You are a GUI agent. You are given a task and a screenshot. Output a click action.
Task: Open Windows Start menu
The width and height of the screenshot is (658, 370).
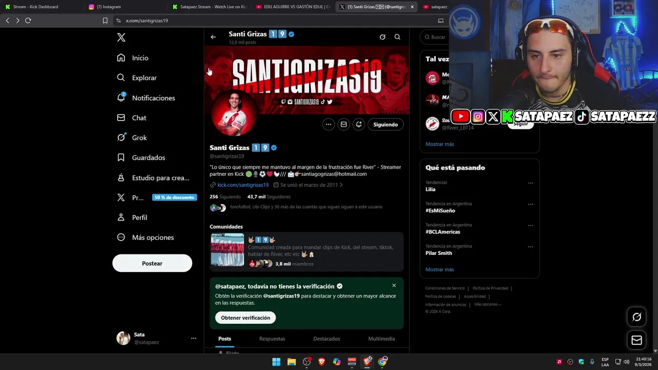pos(276,362)
